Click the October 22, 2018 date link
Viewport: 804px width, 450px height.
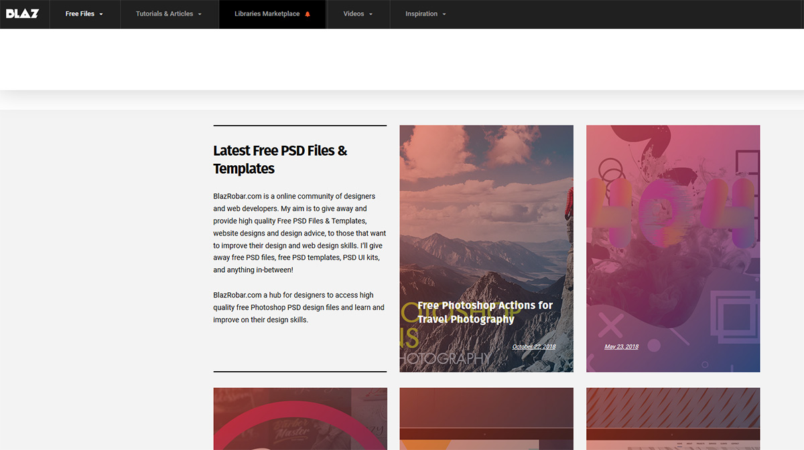pos(534,346)
